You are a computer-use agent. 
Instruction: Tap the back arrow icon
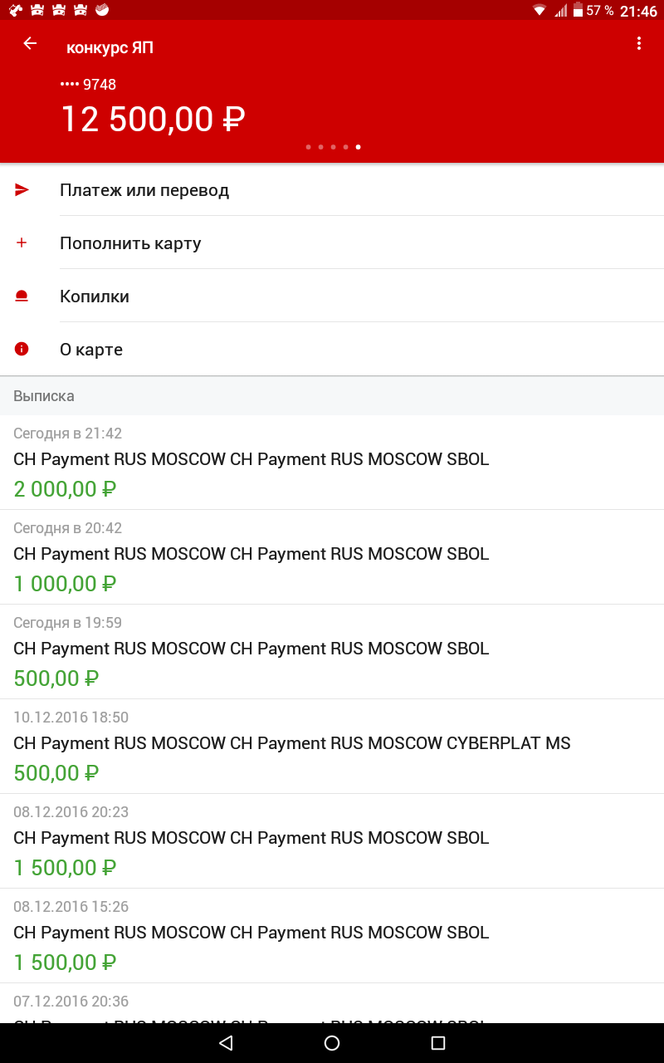tap(30, 44)
